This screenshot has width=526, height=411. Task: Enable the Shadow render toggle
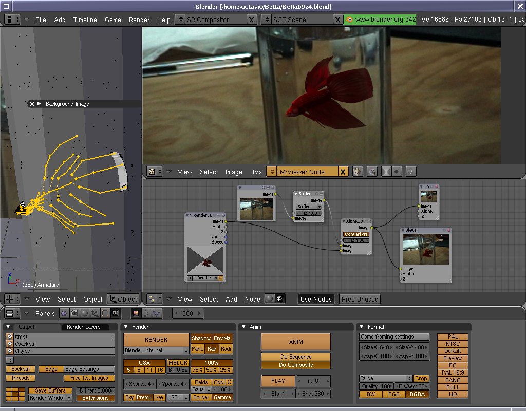[x=201, y=338]
